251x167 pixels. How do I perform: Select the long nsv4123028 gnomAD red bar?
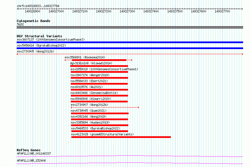pos(121,137)
